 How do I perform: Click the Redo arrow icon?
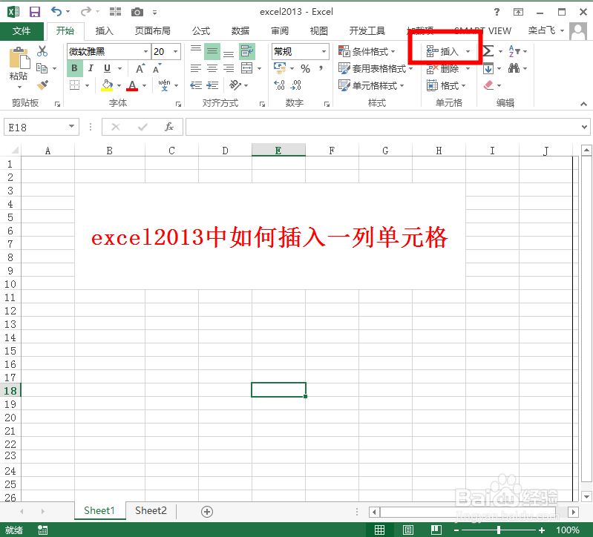[86, 12]
